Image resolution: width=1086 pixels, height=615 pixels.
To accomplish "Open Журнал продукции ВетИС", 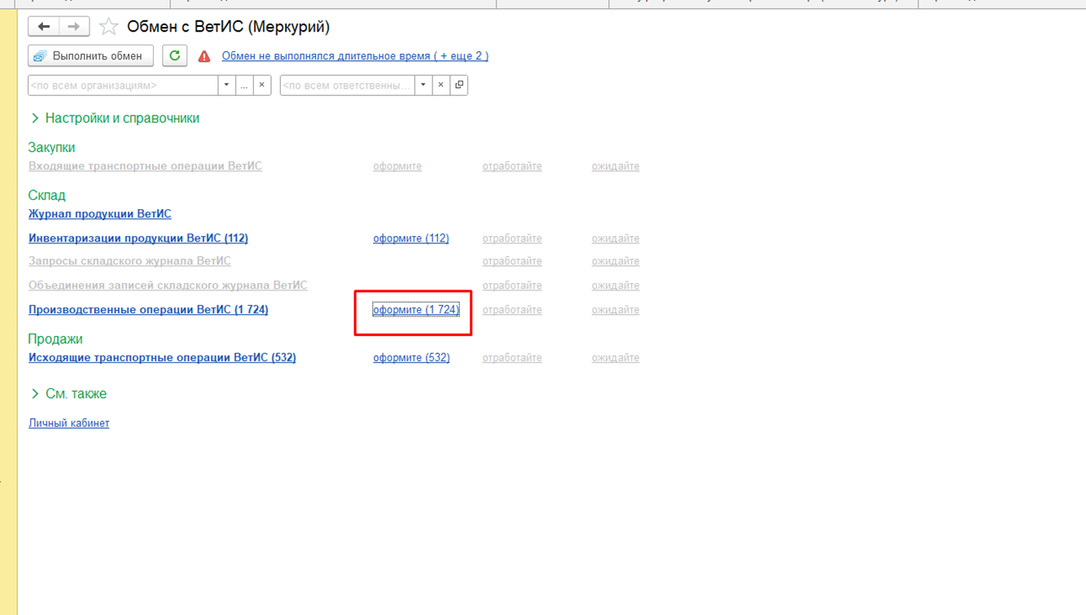I will click(x=99, y=214).
